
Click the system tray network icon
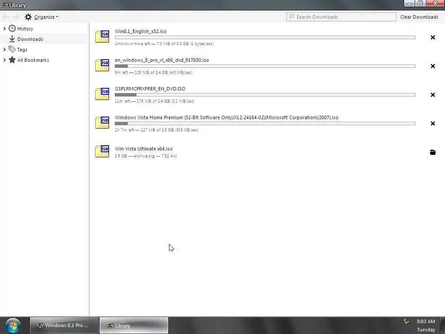click(x=406, y=321)
